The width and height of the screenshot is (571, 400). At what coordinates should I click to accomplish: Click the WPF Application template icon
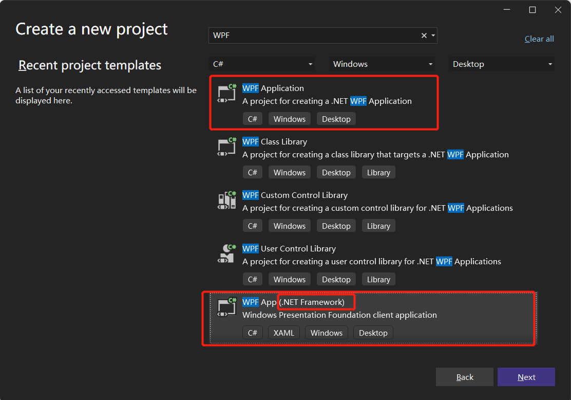[226, 94]
